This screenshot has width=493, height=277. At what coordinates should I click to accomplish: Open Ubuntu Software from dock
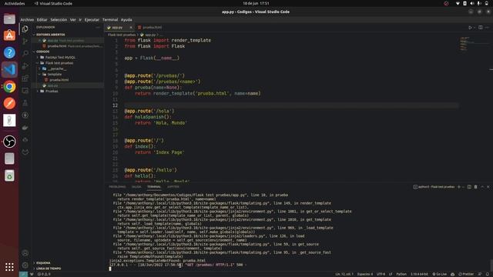pyautogui.click(x=9, y=35)
